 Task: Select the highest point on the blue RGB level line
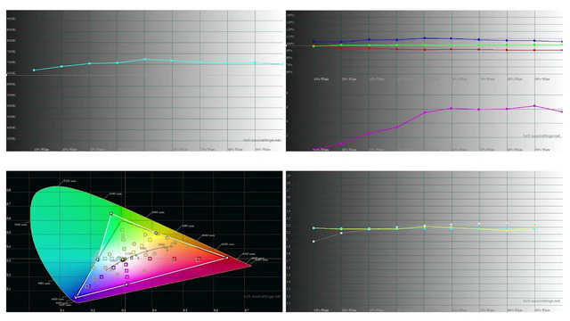425,37
